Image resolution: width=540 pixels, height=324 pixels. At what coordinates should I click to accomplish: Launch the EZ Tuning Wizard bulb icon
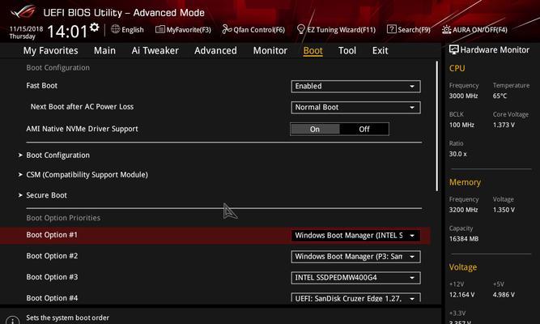coord(300,29)
